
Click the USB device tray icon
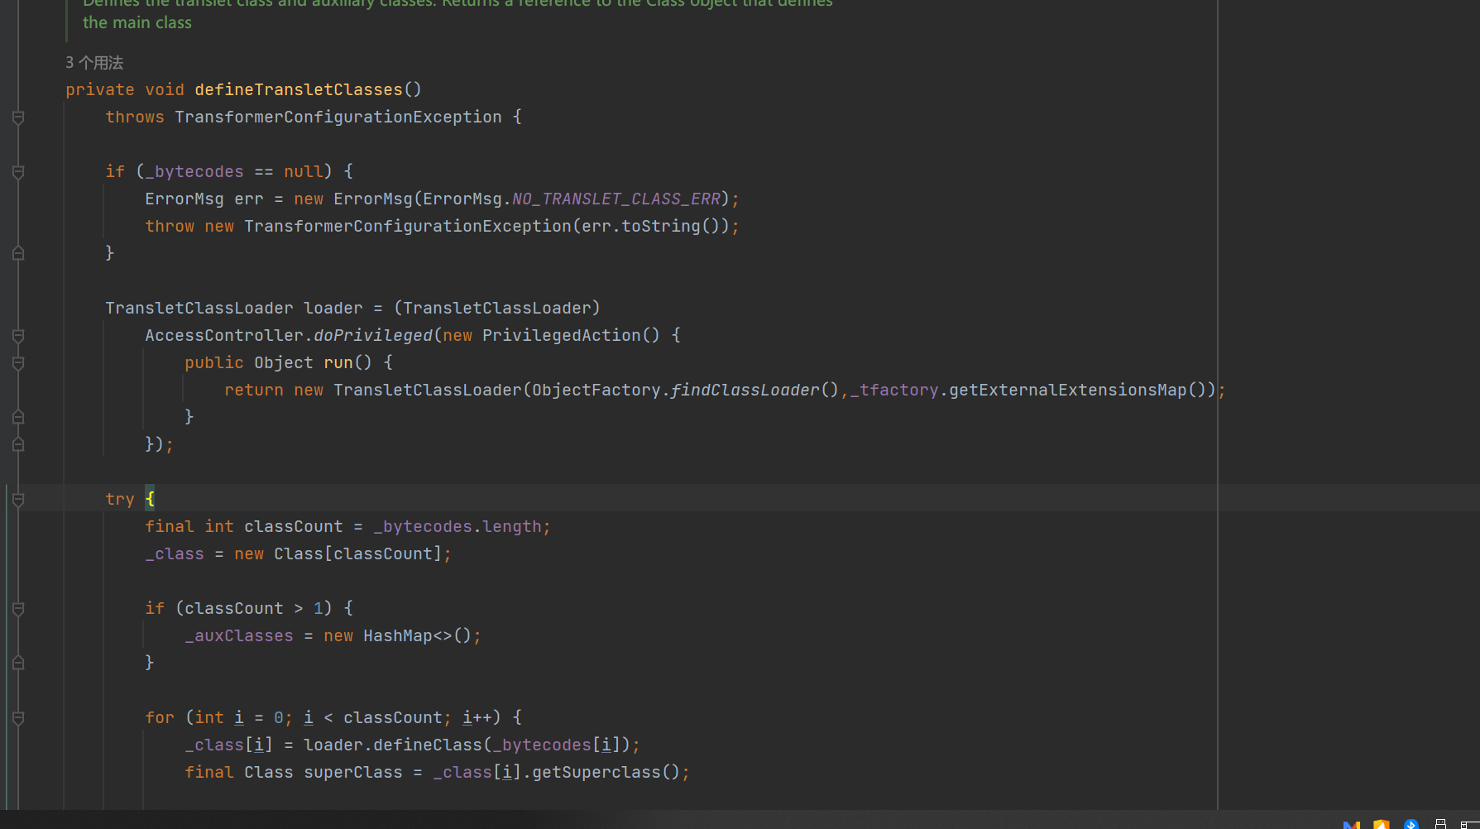(1440, 824)
